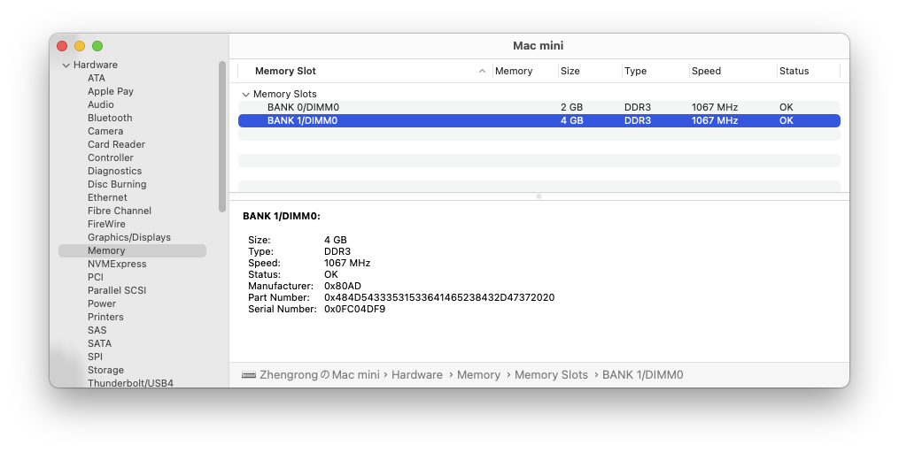Select ATA in the sidebar
This screenshot has height=453, width=899.
pyautogui.click(x=97, y=78)
